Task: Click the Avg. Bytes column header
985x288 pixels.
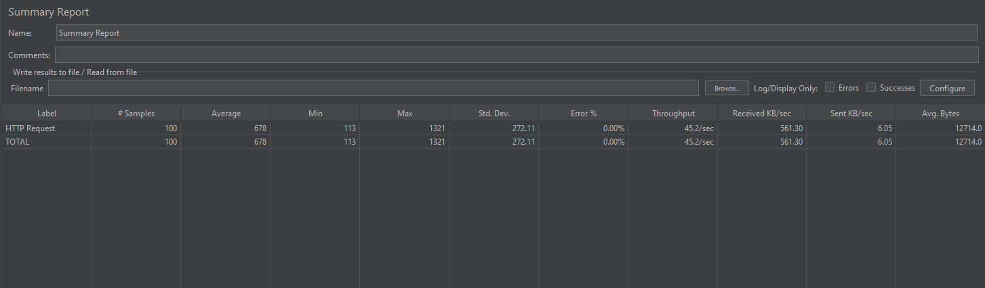Action: tap(940, 114)
